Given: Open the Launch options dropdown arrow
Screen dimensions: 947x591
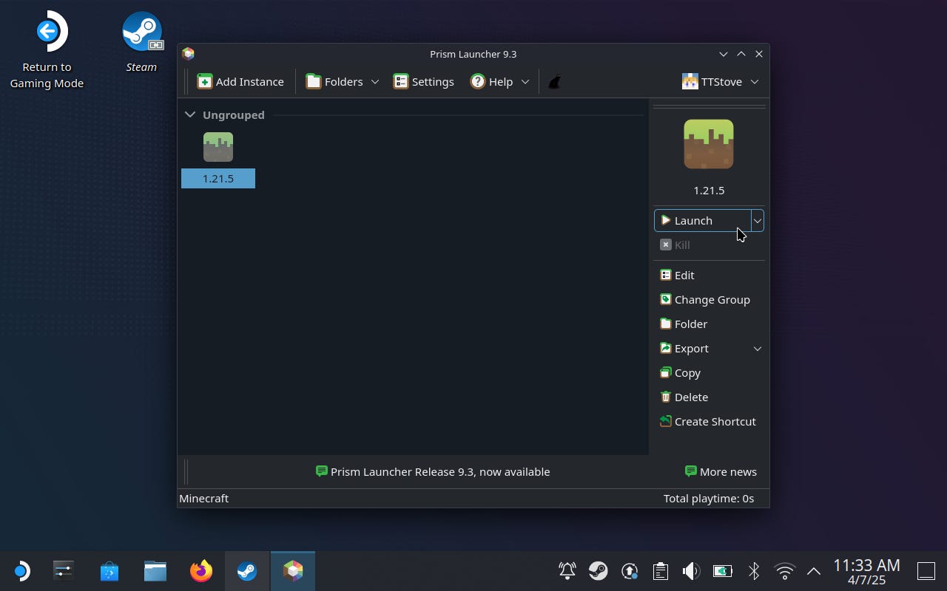Looking at the screenshot, I should point(757,220).
